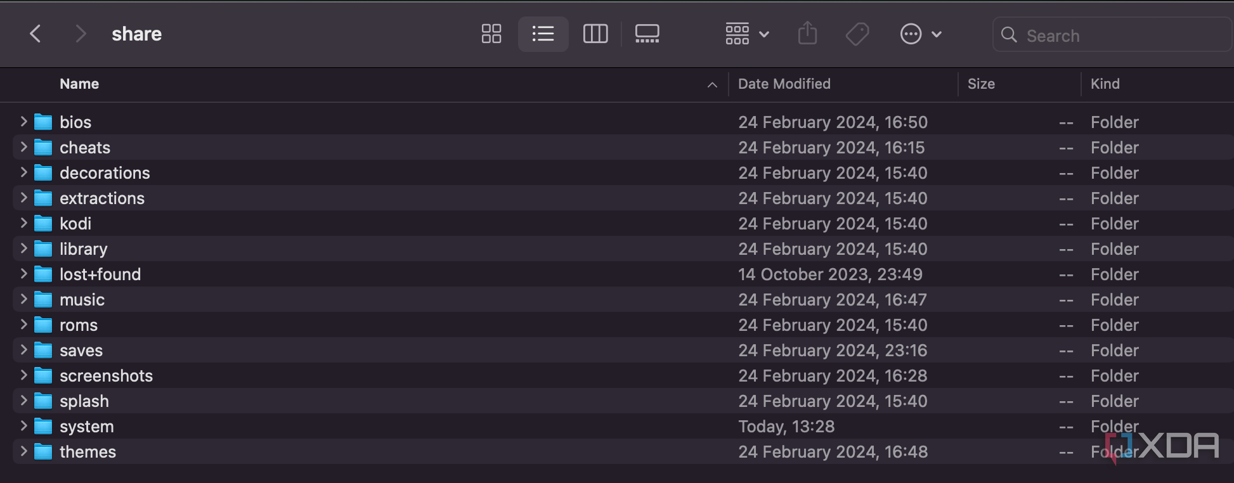The image size is (1234, 483).
Task: Expand the screenshots folder disclosure arrow
Action: click(x=23, y=375)
